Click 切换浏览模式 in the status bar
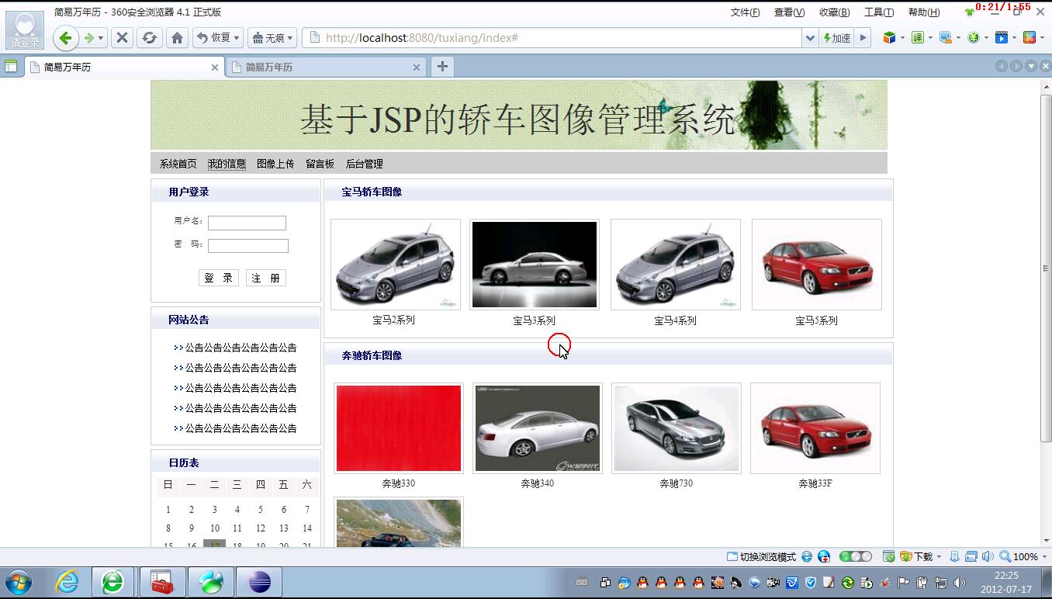Viewport: 1052px width, 599px height. [761, 557]
